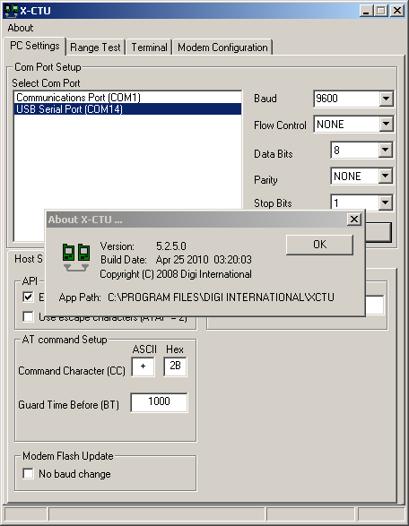Screen dimensions: 409x526
Task: Select Communications Port (COM1)
Action: pyautogui.click(x=127, y=98)
